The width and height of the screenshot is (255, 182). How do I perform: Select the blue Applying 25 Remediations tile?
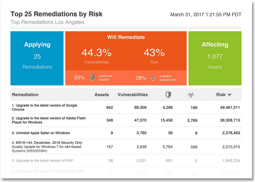pos(37,58)
